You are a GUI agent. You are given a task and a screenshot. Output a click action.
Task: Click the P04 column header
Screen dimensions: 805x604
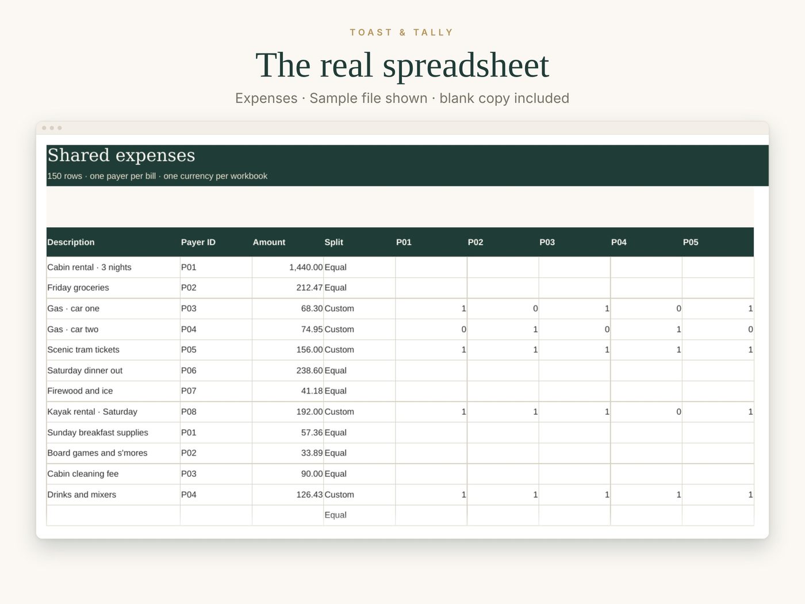point(646,242)
